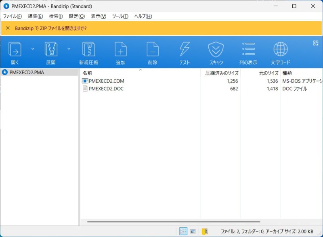Click the New Archive (新規圧縮) icon
The width and height of the screenshot is (323, 237).
click(x=88, y=50)
